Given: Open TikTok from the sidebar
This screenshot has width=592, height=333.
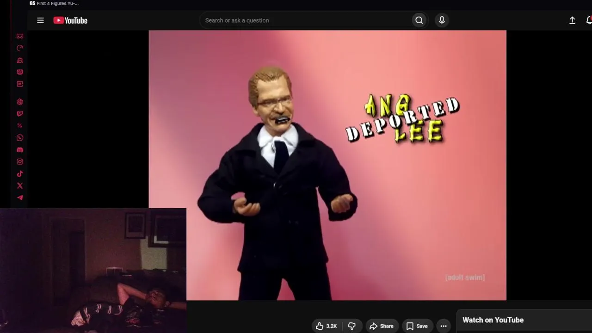Looking at the screenshot, I should pos(20,174).
